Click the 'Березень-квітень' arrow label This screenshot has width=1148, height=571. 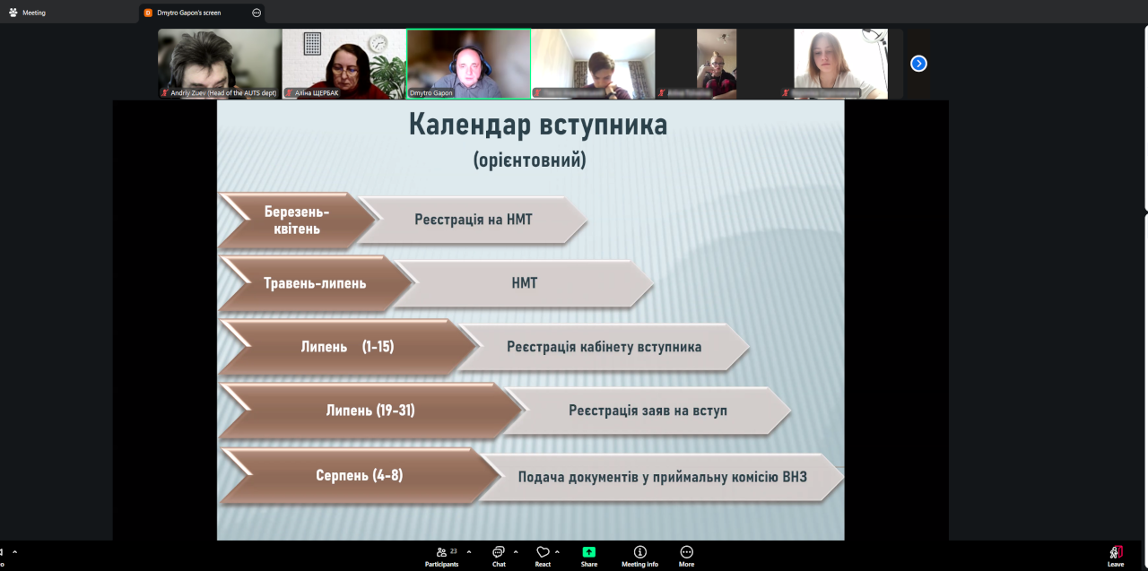(x=297, y=220)
